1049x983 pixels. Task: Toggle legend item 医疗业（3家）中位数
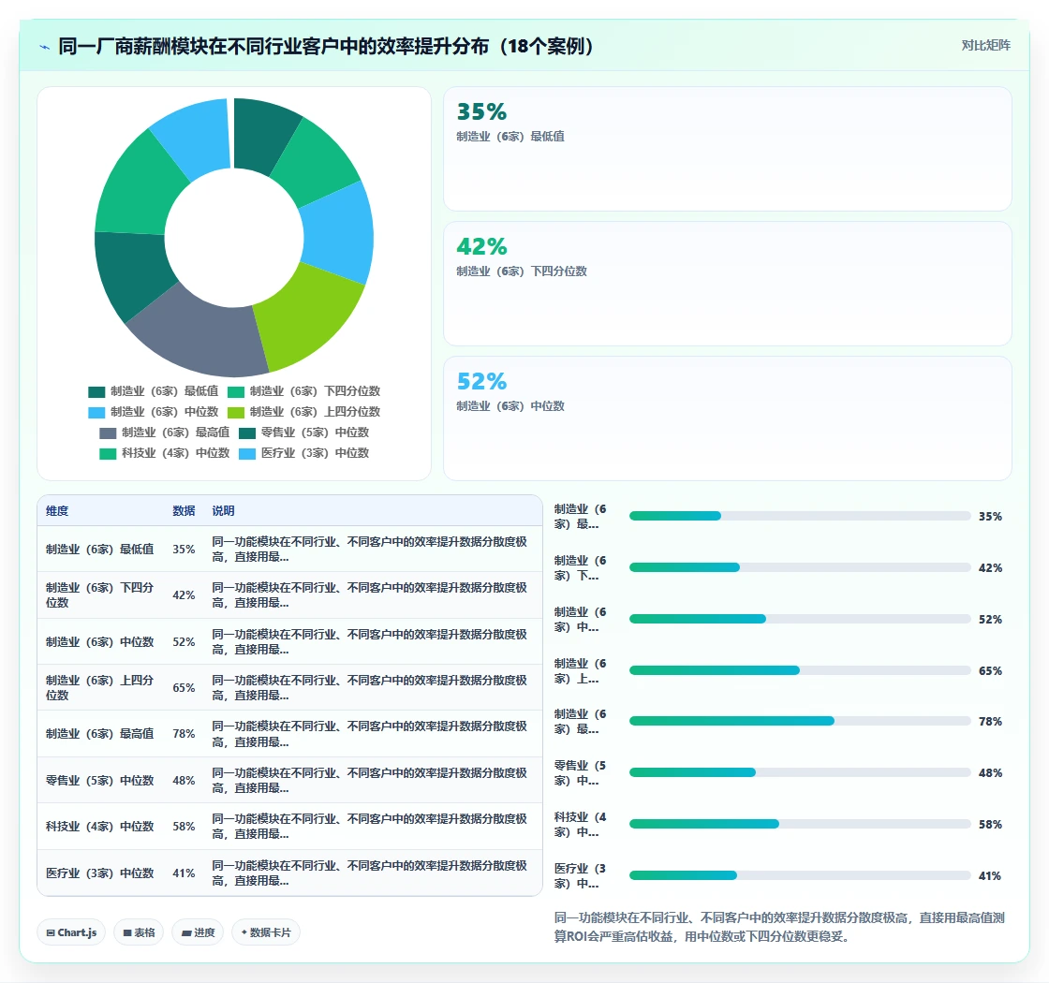pos(303,453)
